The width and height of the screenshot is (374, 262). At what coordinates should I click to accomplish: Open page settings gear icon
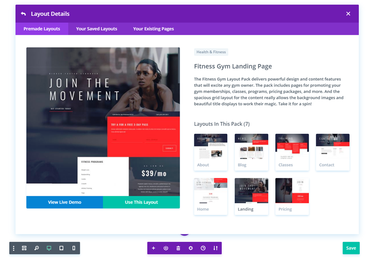[190, 248]
